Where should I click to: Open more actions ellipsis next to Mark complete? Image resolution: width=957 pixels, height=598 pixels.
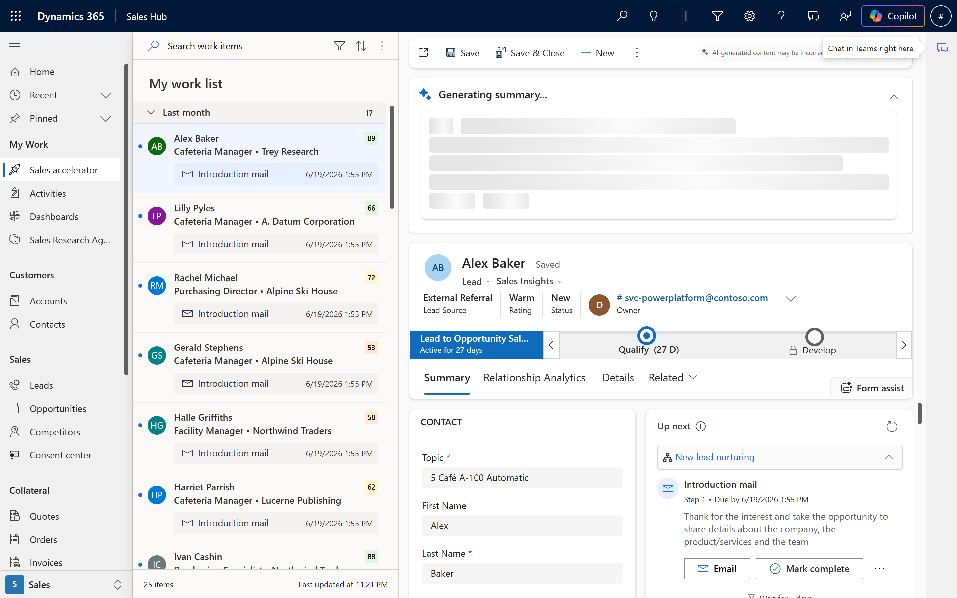click(880, 569)
